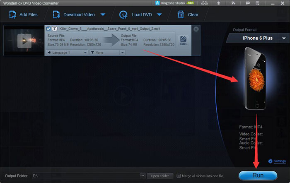Click the Load DVD disc icon

tap(123, 15)
